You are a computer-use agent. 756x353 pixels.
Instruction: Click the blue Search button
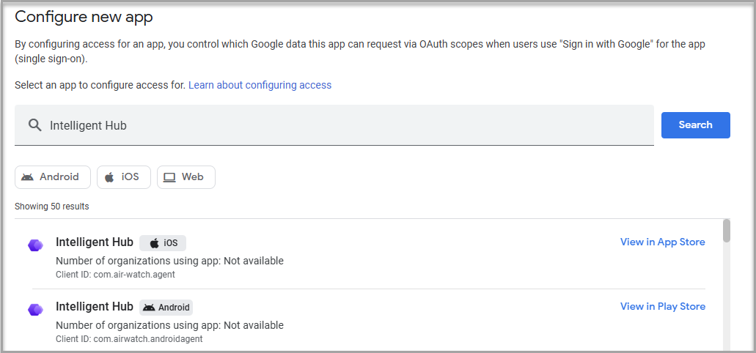(x=695, y=125)
